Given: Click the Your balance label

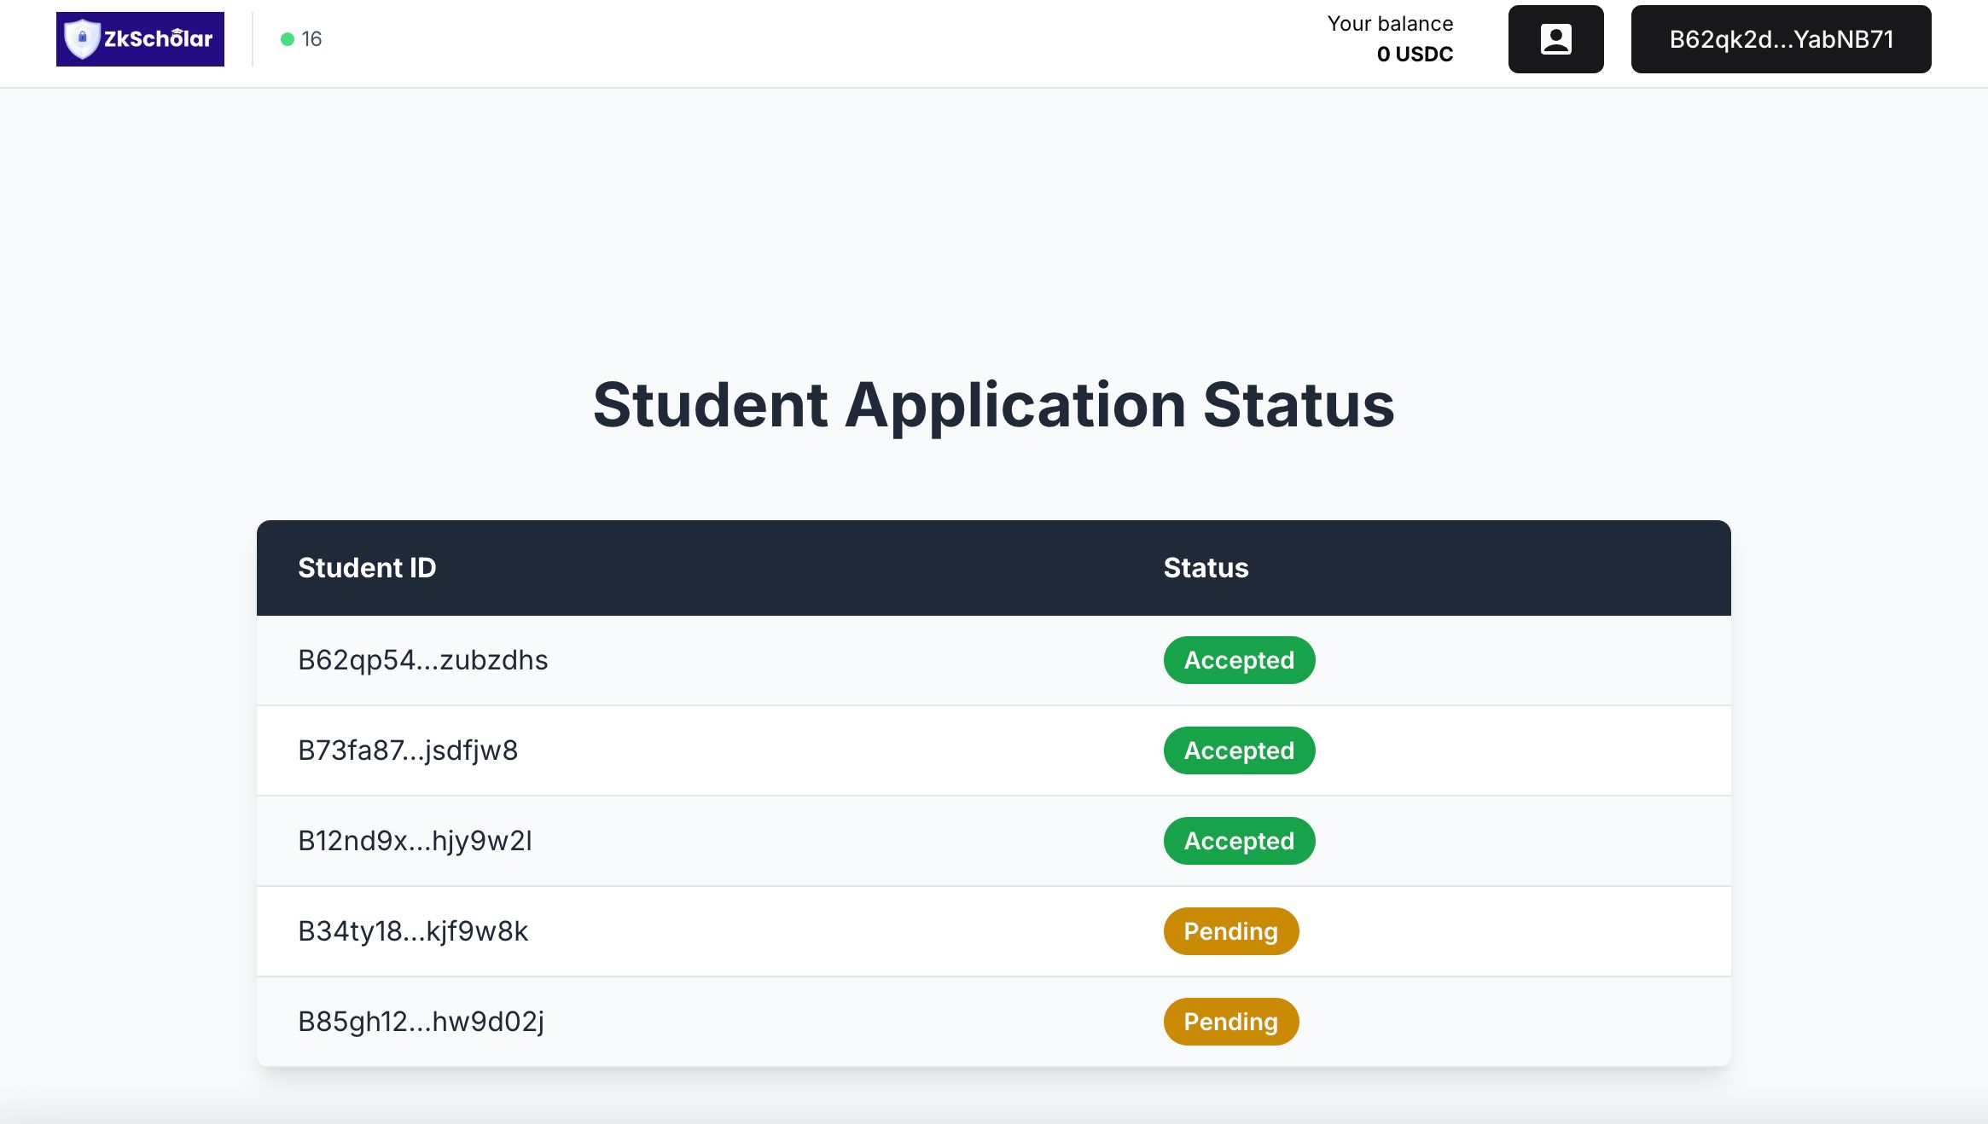Looking at the screenshot, I should (1390, 24).
